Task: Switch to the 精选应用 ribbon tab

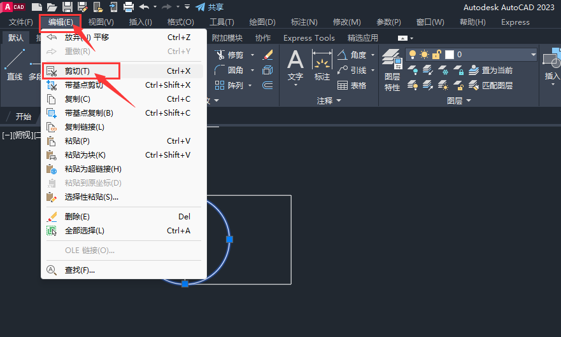Action: [x=363, y=38]
